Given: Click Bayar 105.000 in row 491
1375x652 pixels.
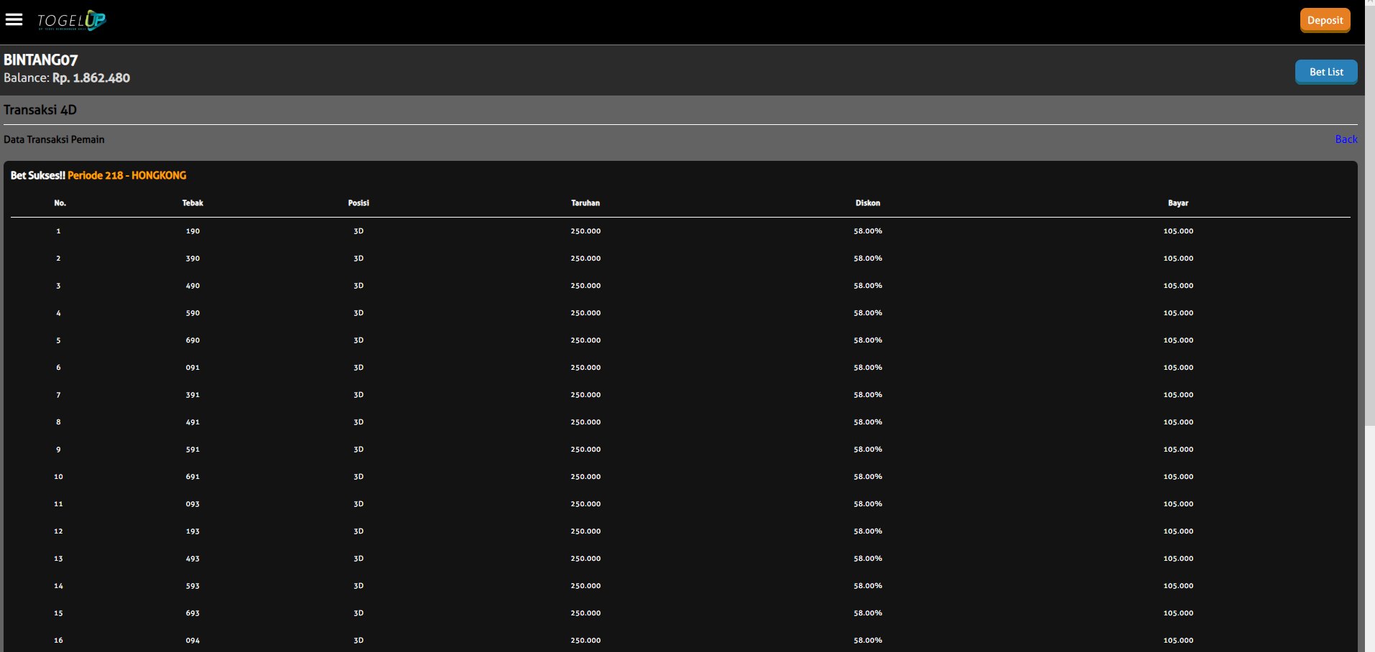Looking at the screenshot, I should tap(1178, 422).
